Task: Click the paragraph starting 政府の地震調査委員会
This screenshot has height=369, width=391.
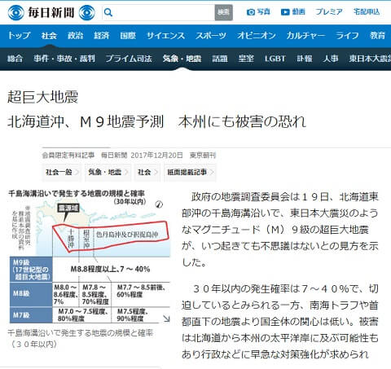Action: coord(280,230)
